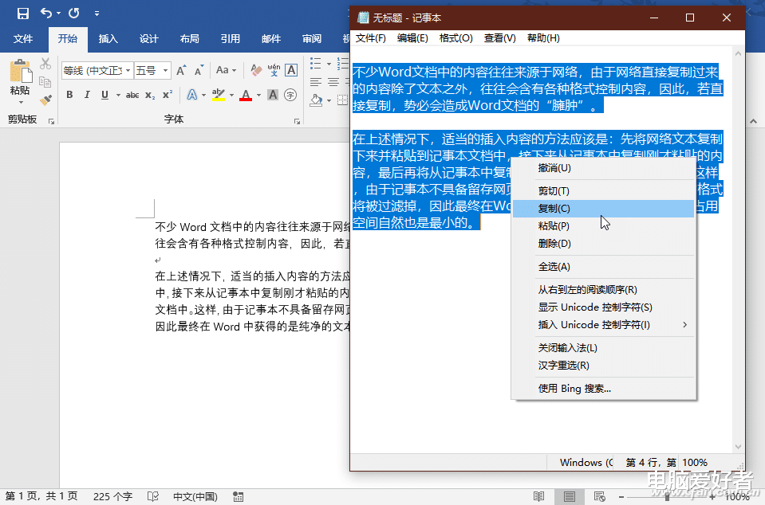
Task: Open the font color dropdown arrow
Action: [258, 96]
